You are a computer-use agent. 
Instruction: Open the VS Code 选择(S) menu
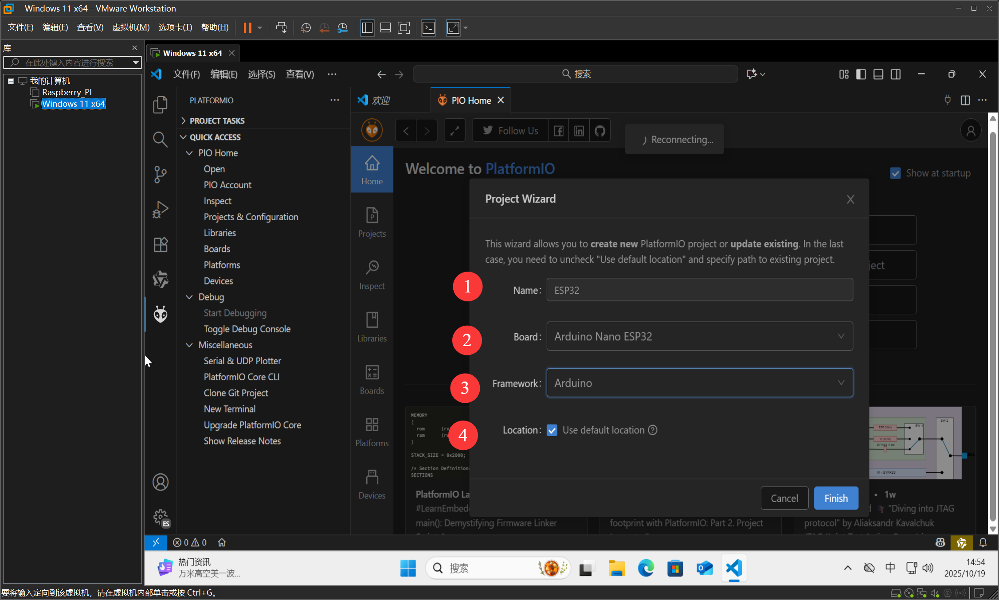click(x=262, y=74)
